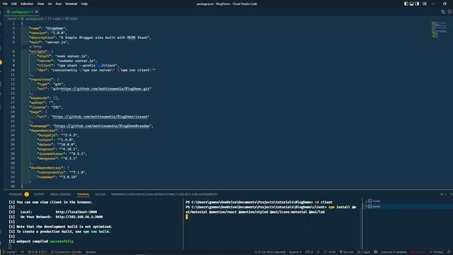This screenshot has height=255, width=453.
Task: Click the 192.168.56.1:3000 network link
Action: coord(79,217)
